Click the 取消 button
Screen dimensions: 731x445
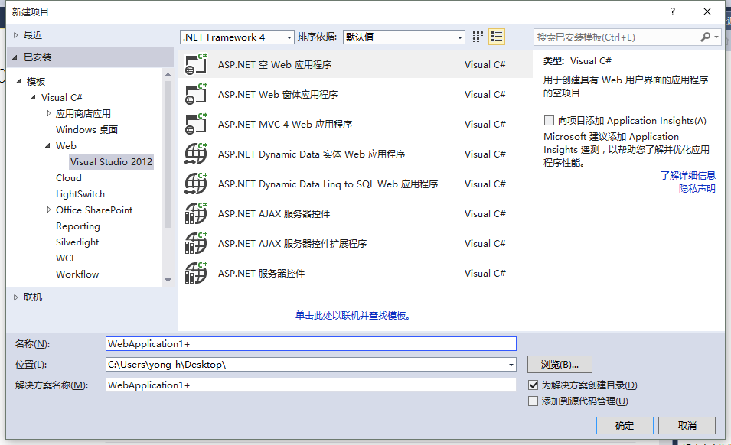[687, 425]
